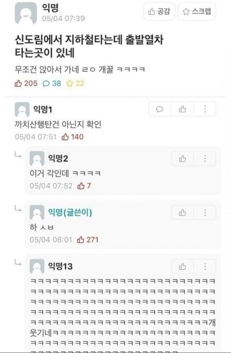Open three-dot menu on 익명(글쓴이) reply
The image size is (231, 353).
205,212
